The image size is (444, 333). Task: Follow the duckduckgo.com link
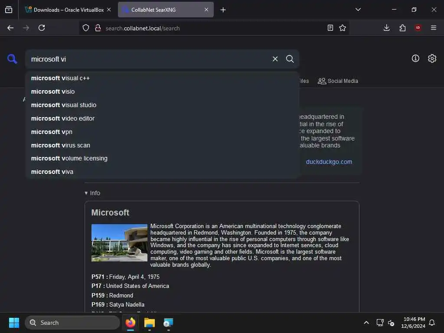point(329,162)
